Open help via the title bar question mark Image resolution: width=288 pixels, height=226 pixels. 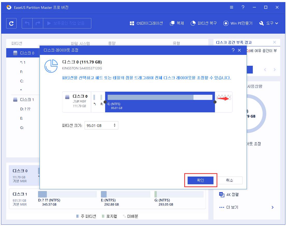(243, 7)
